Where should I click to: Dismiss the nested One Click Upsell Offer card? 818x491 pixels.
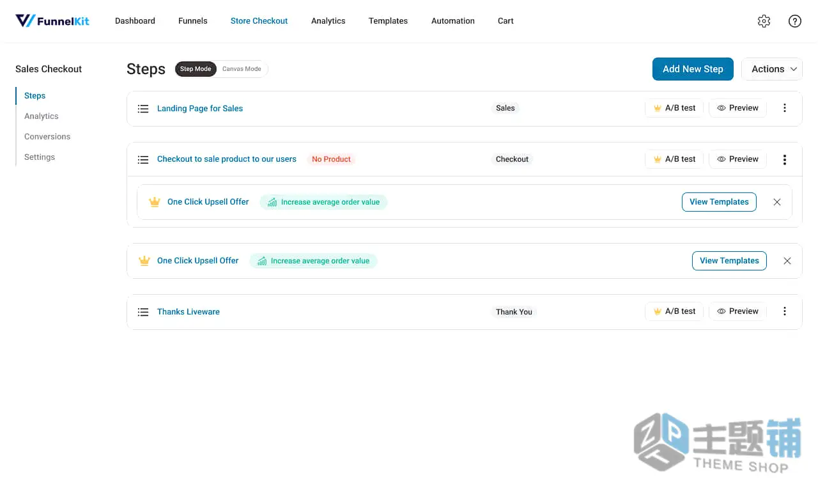(x=777, y=202)
